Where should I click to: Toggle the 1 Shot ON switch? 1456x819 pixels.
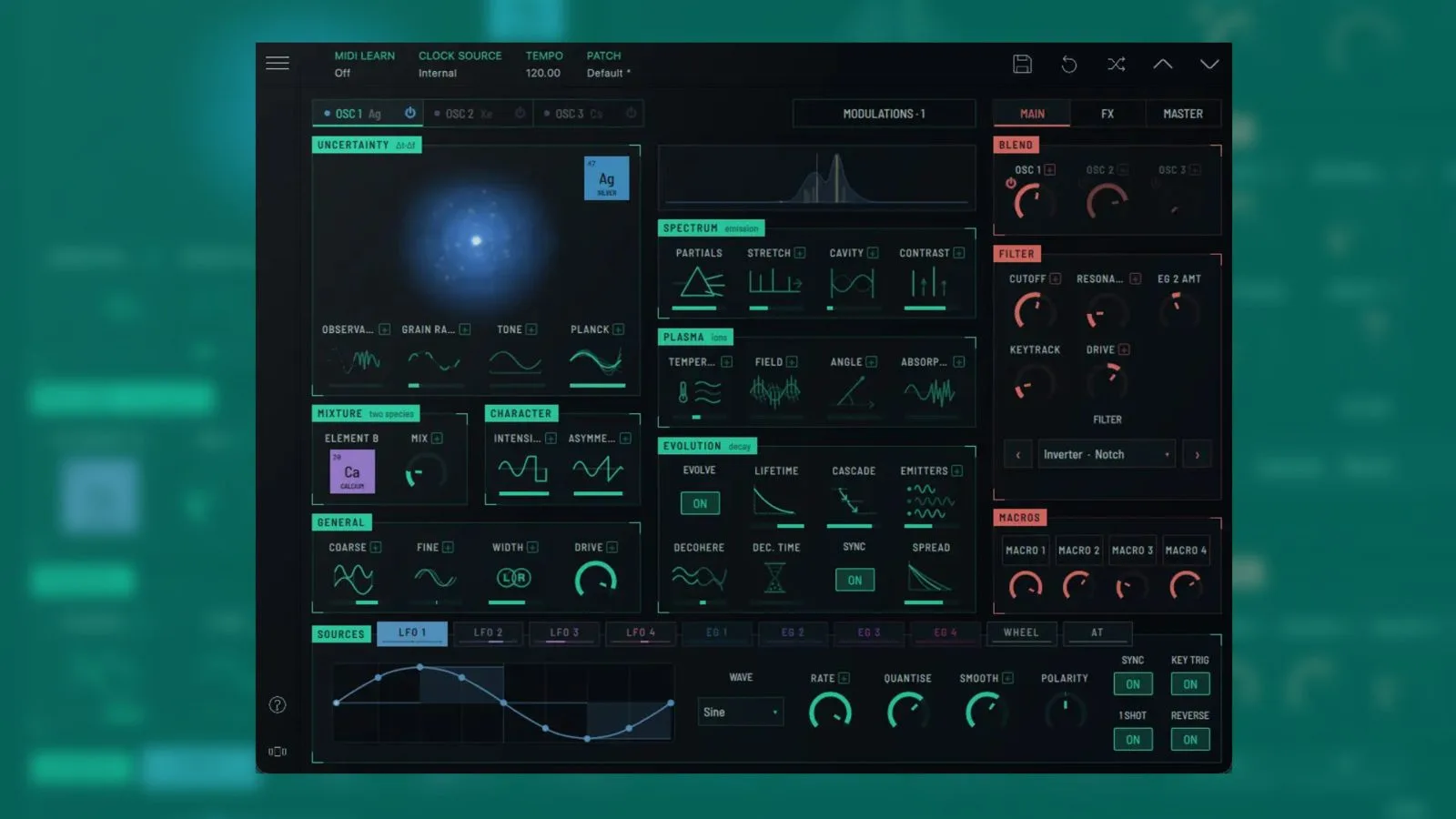[x=1133, y=740]
